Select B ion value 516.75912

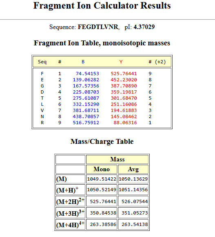click(x=86, y=123)
